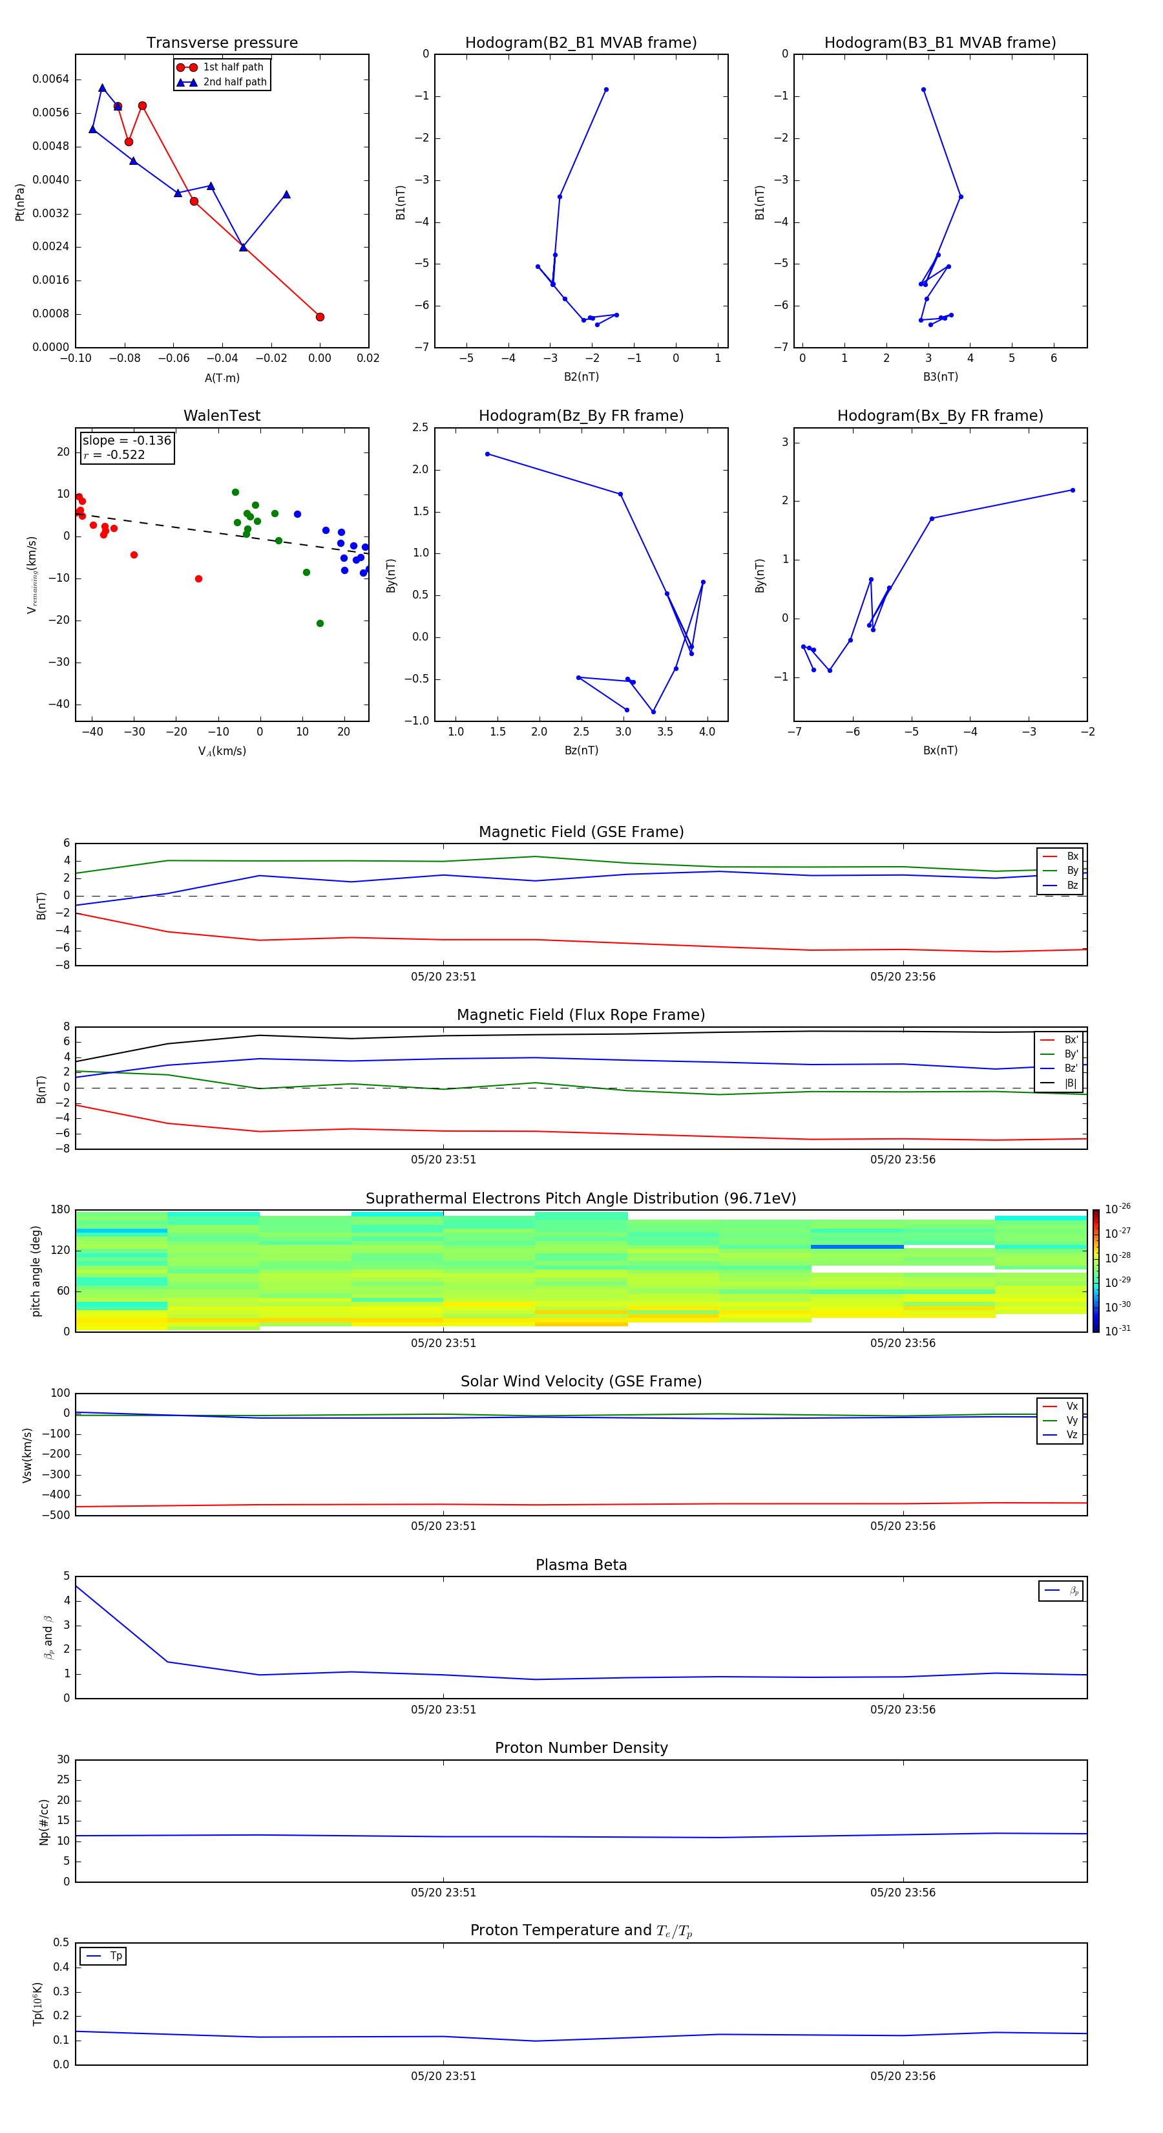Click the 'pitch angle (deg)' axis label
The height and width of the screenshot is (2133, 1163).
coord(36,1271)
